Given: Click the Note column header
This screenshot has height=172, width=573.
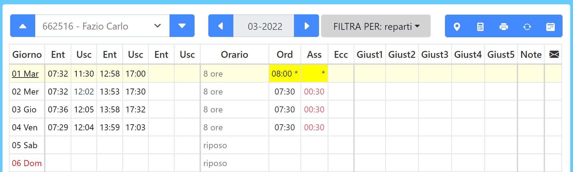Looking at the screenshot, I should [531, 55].
